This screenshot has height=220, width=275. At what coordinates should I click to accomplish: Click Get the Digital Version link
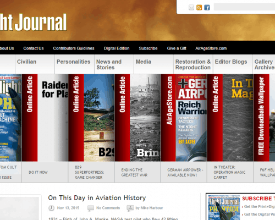[260, 215]
